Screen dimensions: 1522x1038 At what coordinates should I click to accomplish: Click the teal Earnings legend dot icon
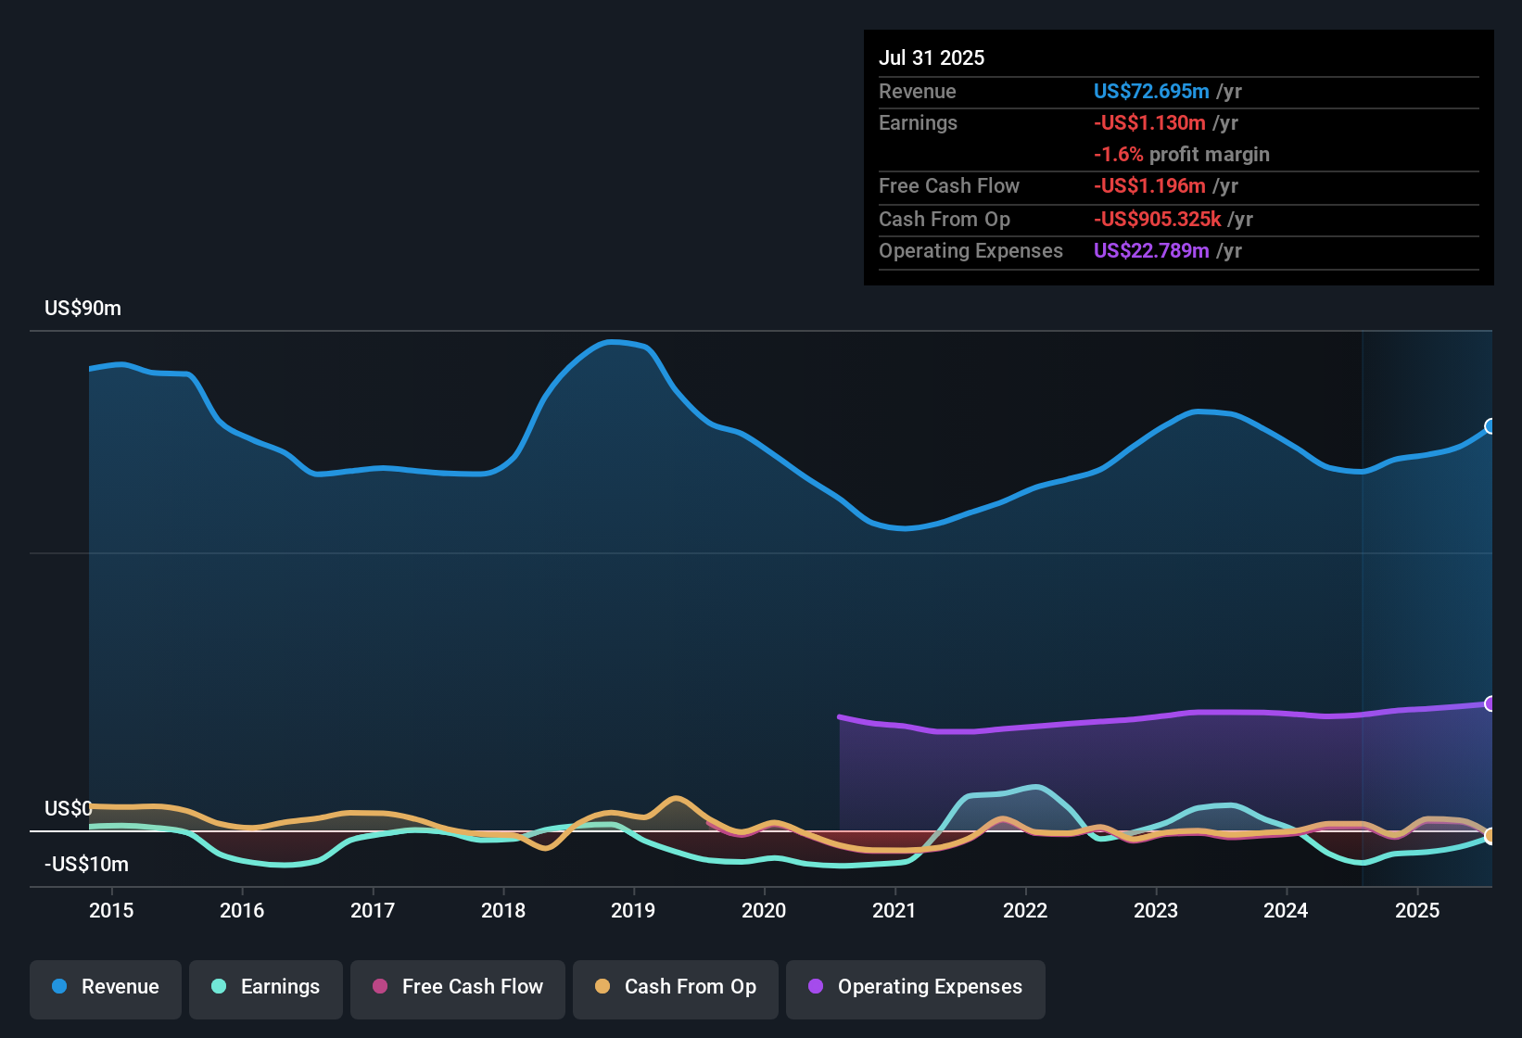[x=219, y=987]
